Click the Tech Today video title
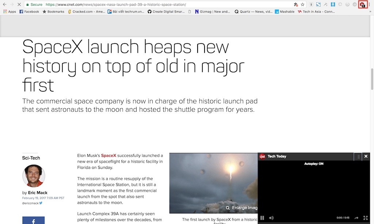The width and height of the screenshot is (374, 224). coord(277,156)
